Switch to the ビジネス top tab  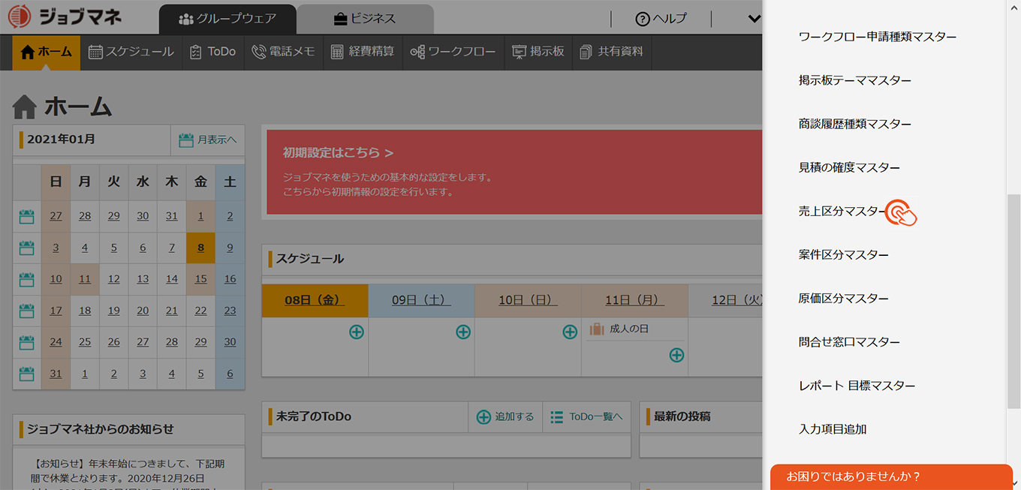(x=365, y=19)
